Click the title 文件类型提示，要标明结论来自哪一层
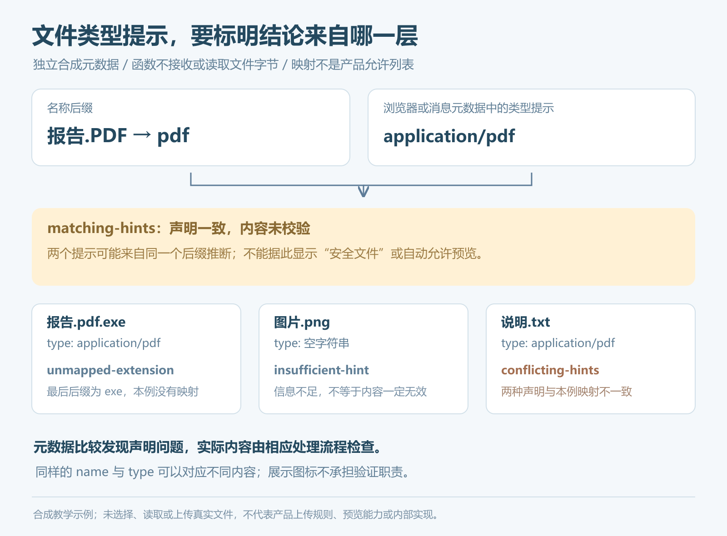This screenshot has width=727, height=536. point(225,36)
